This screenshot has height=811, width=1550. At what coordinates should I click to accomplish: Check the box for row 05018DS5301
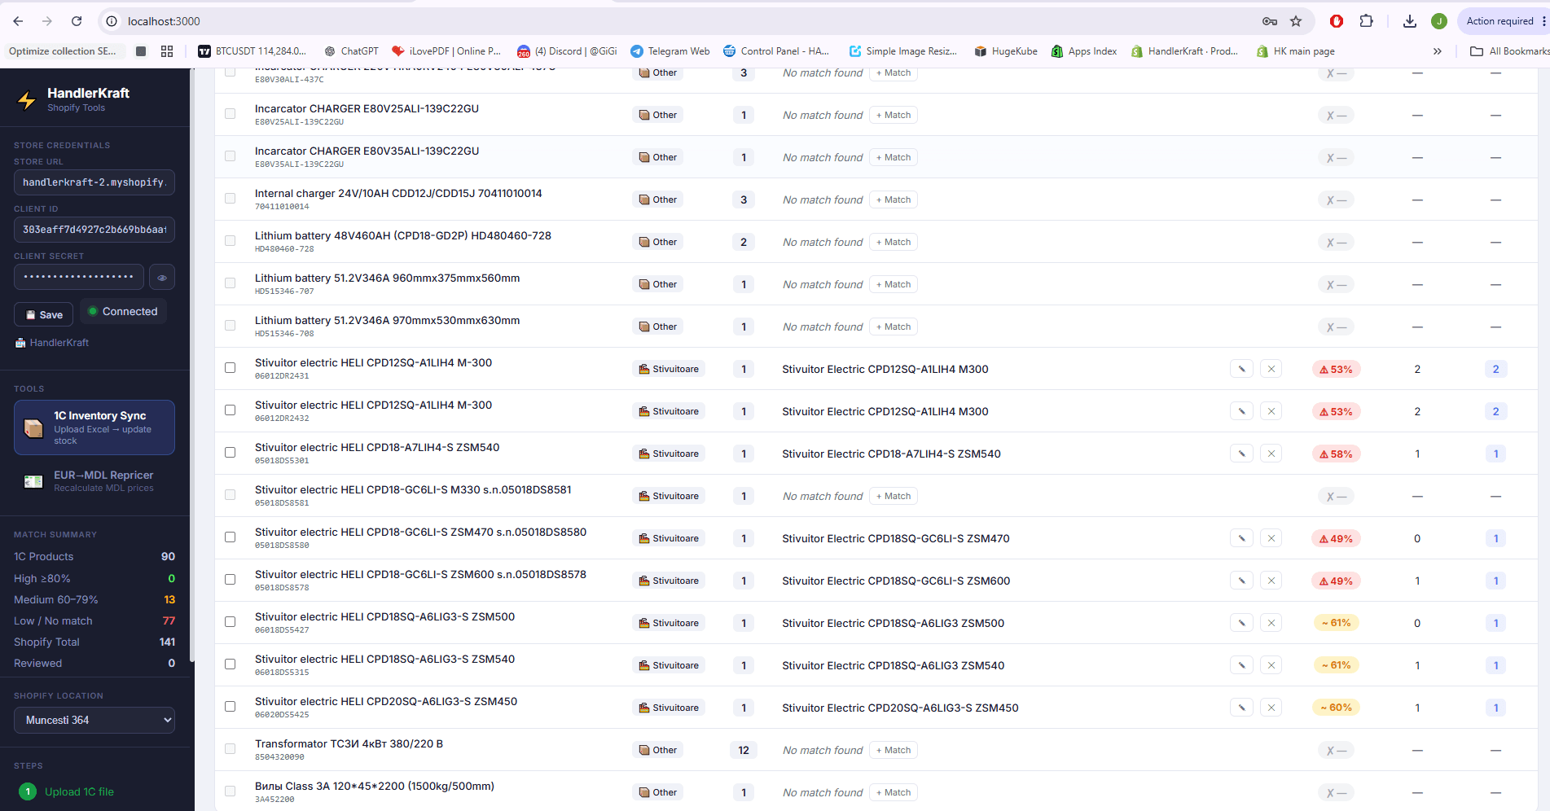[x=231, y=453]
